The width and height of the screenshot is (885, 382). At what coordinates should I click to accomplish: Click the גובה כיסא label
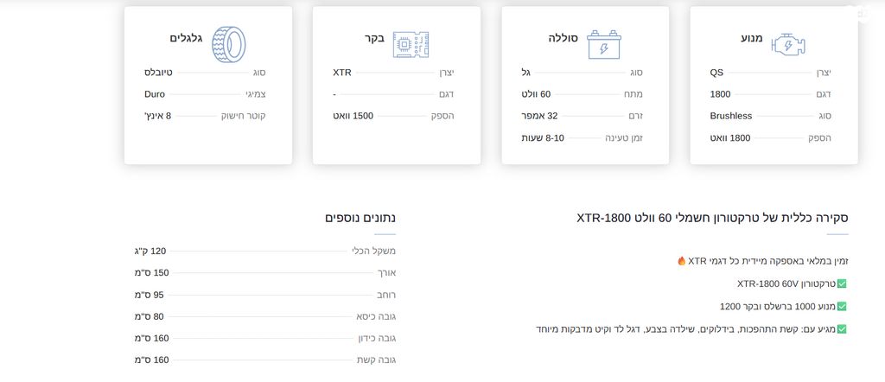377,316
